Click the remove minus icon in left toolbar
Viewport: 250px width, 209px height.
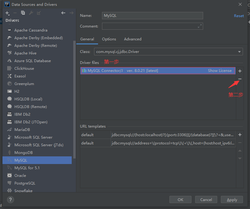tap(15, 13)
